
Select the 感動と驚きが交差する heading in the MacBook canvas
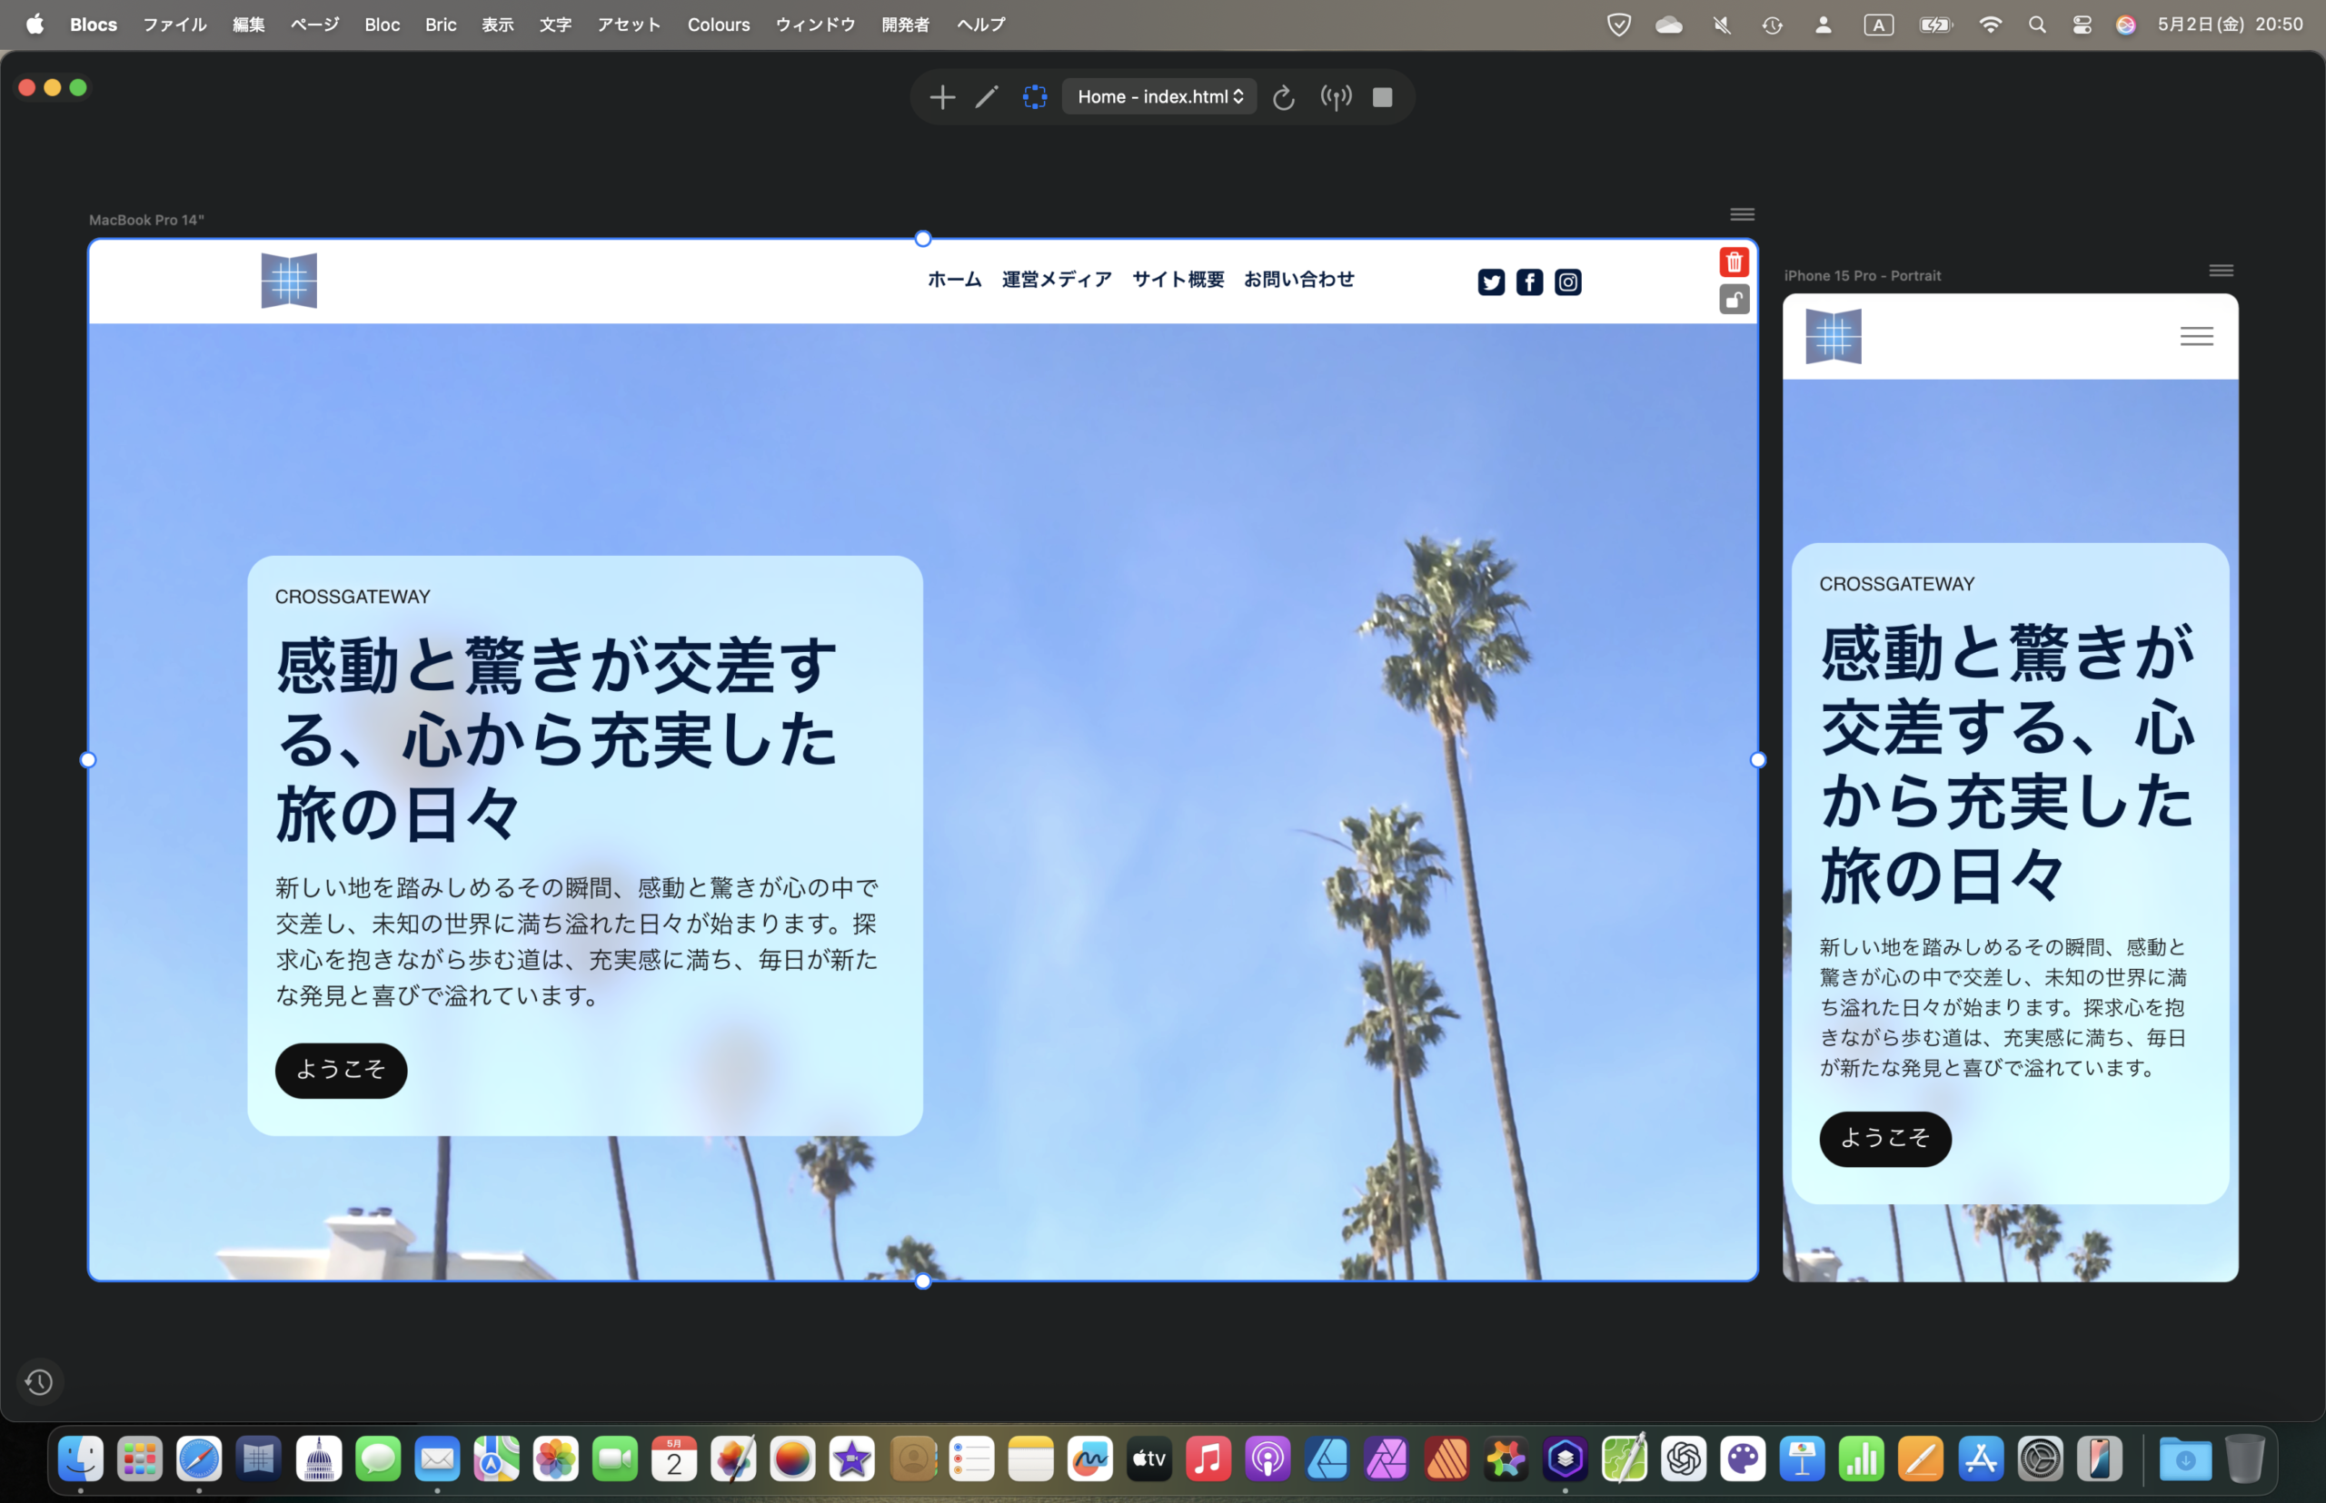click(557, 739)
